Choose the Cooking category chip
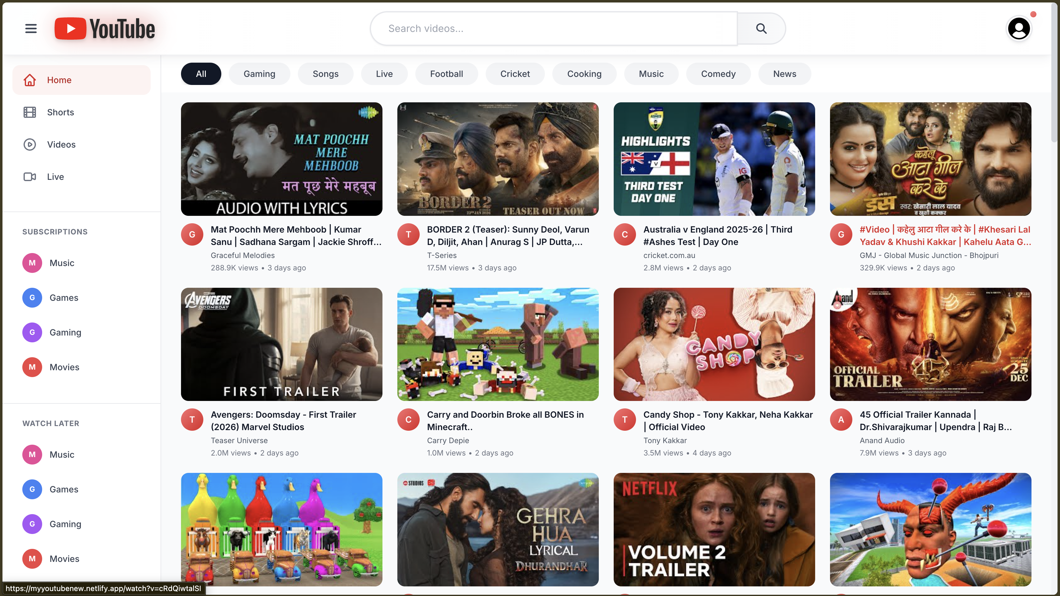The height and width of the screenshot is (596, 1060). pyautogui.click(x=584, y=74)
